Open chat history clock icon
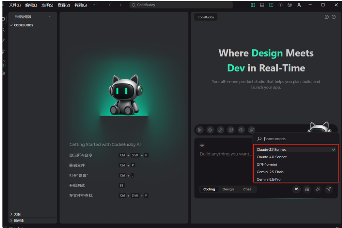This screenshot has height=228, width=342. click(x=334, y=17)
